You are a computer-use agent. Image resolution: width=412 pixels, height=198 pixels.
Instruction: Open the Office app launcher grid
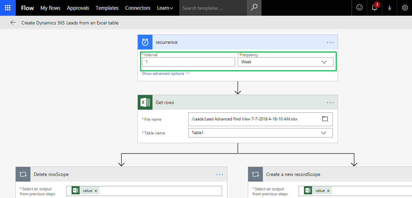point(7,8)
